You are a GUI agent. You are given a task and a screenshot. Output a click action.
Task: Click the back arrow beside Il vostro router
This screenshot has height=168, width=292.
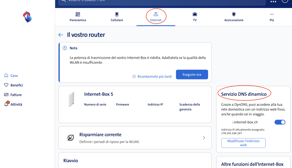(x=61, y=35)
